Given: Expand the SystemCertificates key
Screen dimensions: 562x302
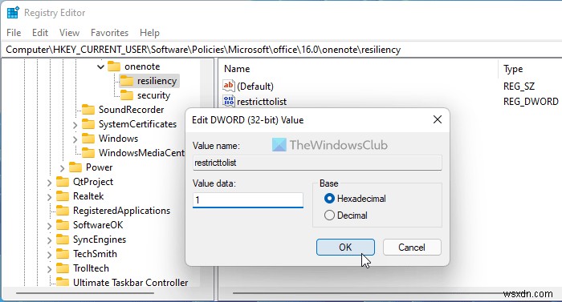Looking at the screenshot, I should tap(75, 125).
